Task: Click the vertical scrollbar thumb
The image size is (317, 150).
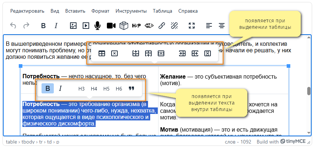Action: tap(309, 91)
